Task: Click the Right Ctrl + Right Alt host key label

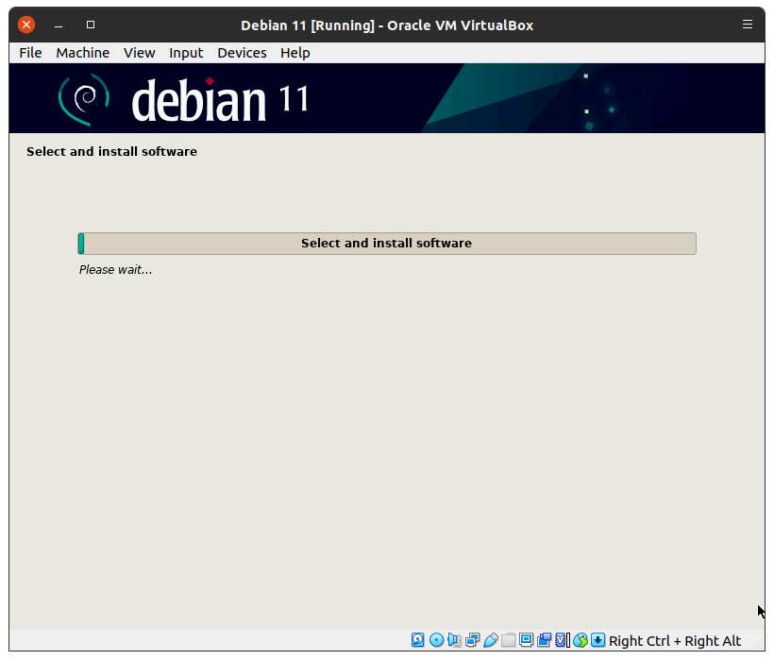Action: [x=675, y=641]
